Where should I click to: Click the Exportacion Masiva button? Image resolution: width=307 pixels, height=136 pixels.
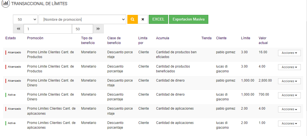(188, 19)
